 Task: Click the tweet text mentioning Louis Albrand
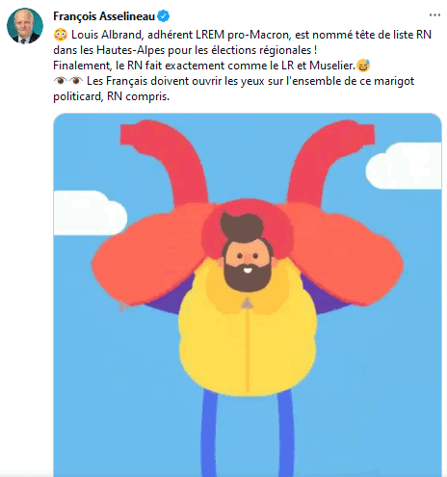[x=243, y=35]
